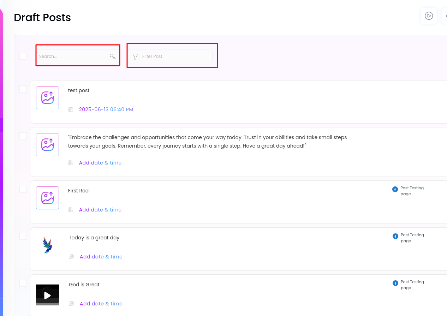447x316 pixels.
Task: Check the Embrace the challenges post checkbox
Action: (x=23, y=136)
